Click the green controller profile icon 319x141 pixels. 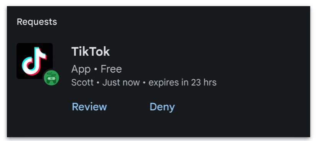pos(51,78)
